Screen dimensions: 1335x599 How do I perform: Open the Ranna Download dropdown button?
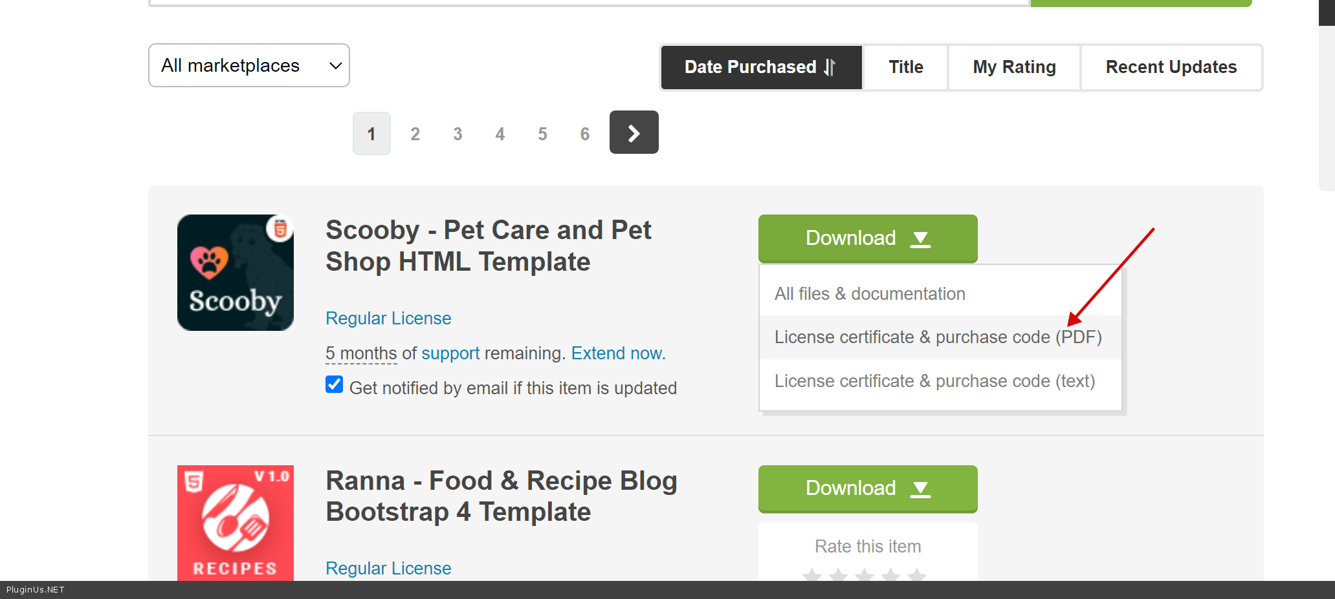867,489
